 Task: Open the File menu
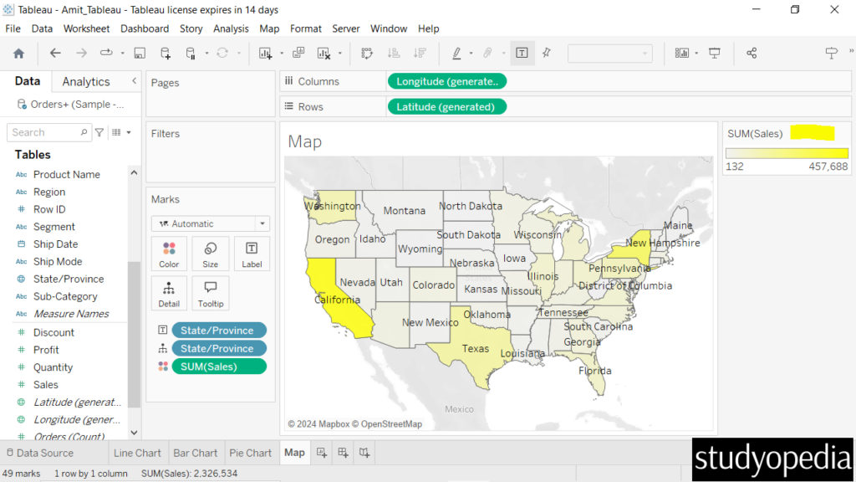(13, 28)
